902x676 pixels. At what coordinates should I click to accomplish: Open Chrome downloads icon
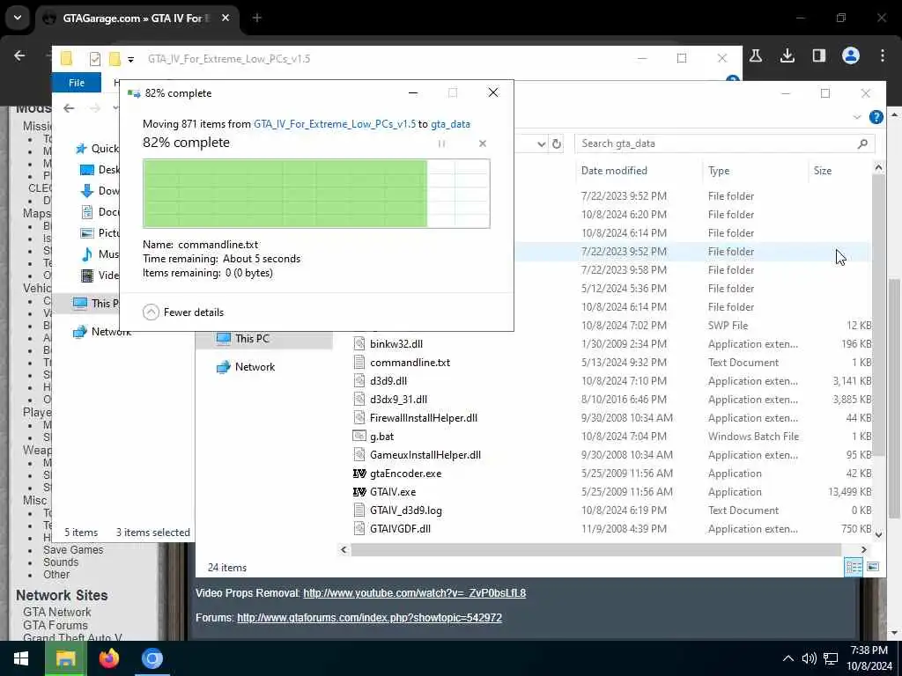point(787,55)
